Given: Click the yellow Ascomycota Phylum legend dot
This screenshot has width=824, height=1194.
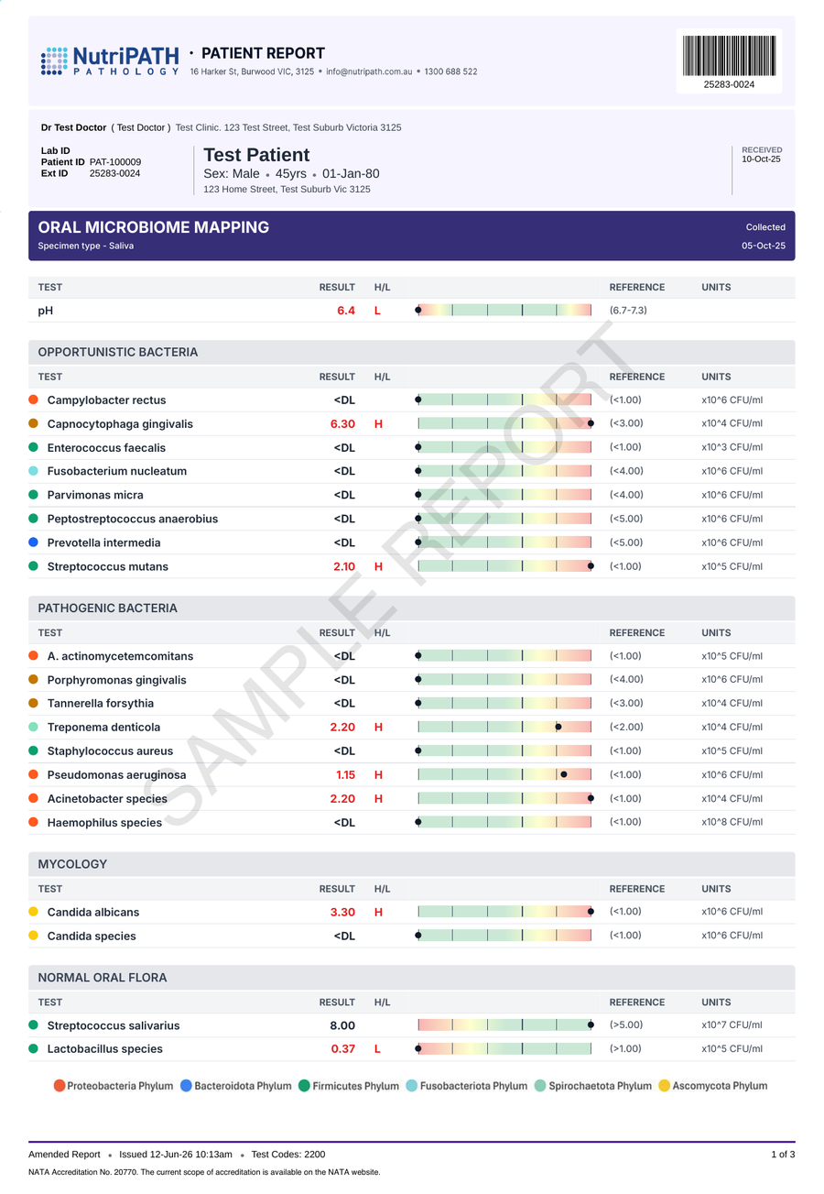Looking at the screenshot, I should point(665,1086).
